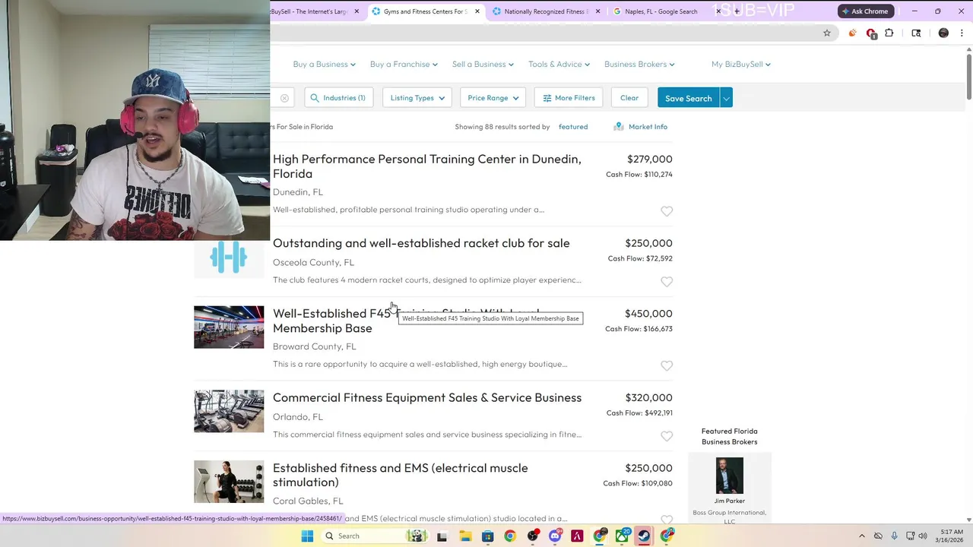Open Industries (1) filter
Viewport: 973px width, 547px height.
pyautogui.click(x=339, y=98)
